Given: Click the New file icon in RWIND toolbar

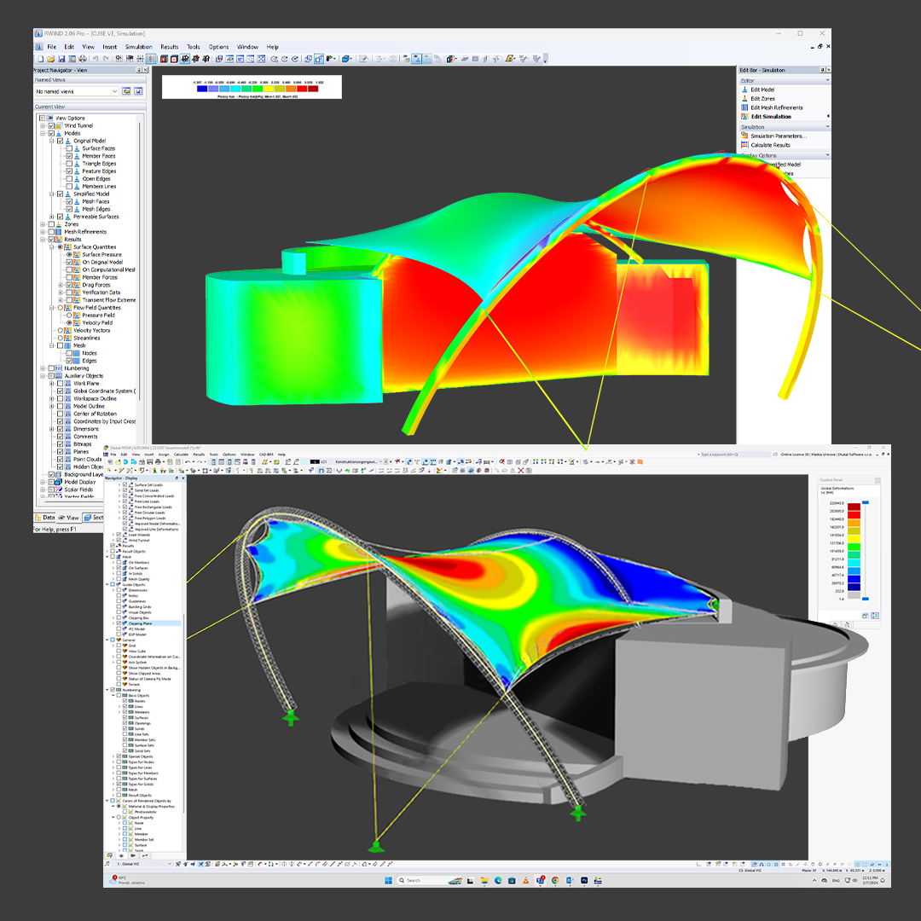Looking at the screenshot, I should coord(41,59).
